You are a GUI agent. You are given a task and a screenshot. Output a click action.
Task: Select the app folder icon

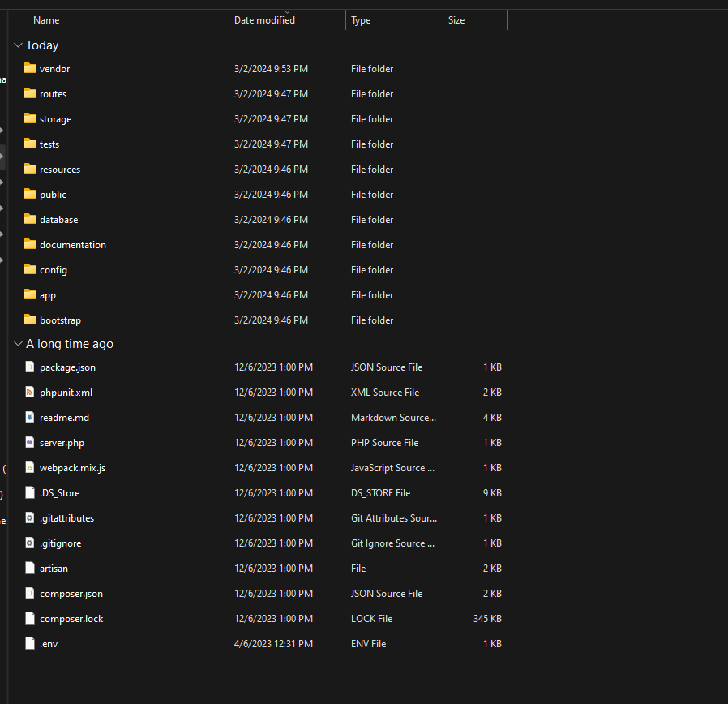click(x=30, y=294)
